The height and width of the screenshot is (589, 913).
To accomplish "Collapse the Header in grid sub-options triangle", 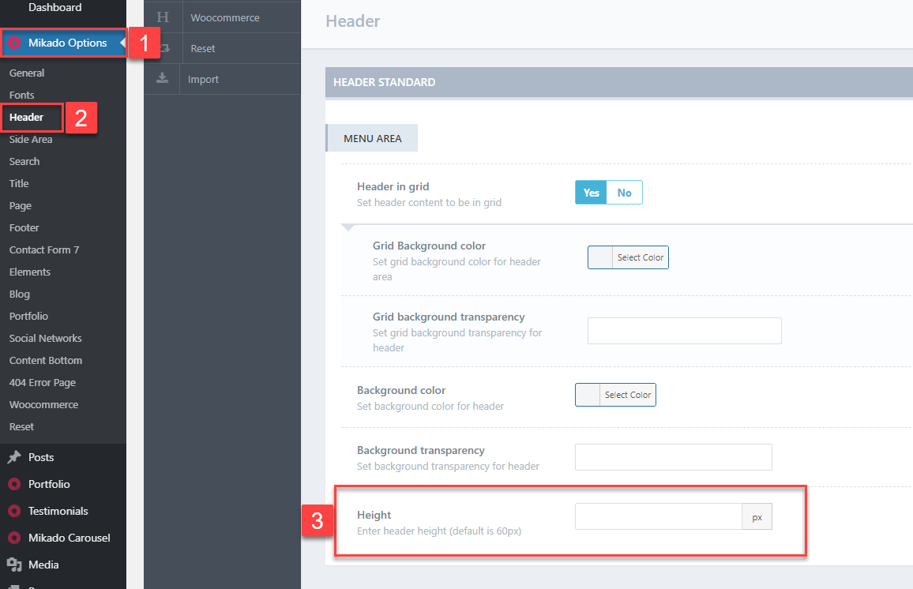I will pyautogui.click(x=348, y=228).
